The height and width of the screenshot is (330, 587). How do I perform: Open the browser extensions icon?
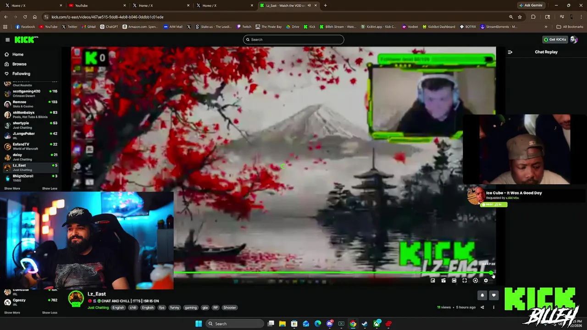(x=533, y=17)
